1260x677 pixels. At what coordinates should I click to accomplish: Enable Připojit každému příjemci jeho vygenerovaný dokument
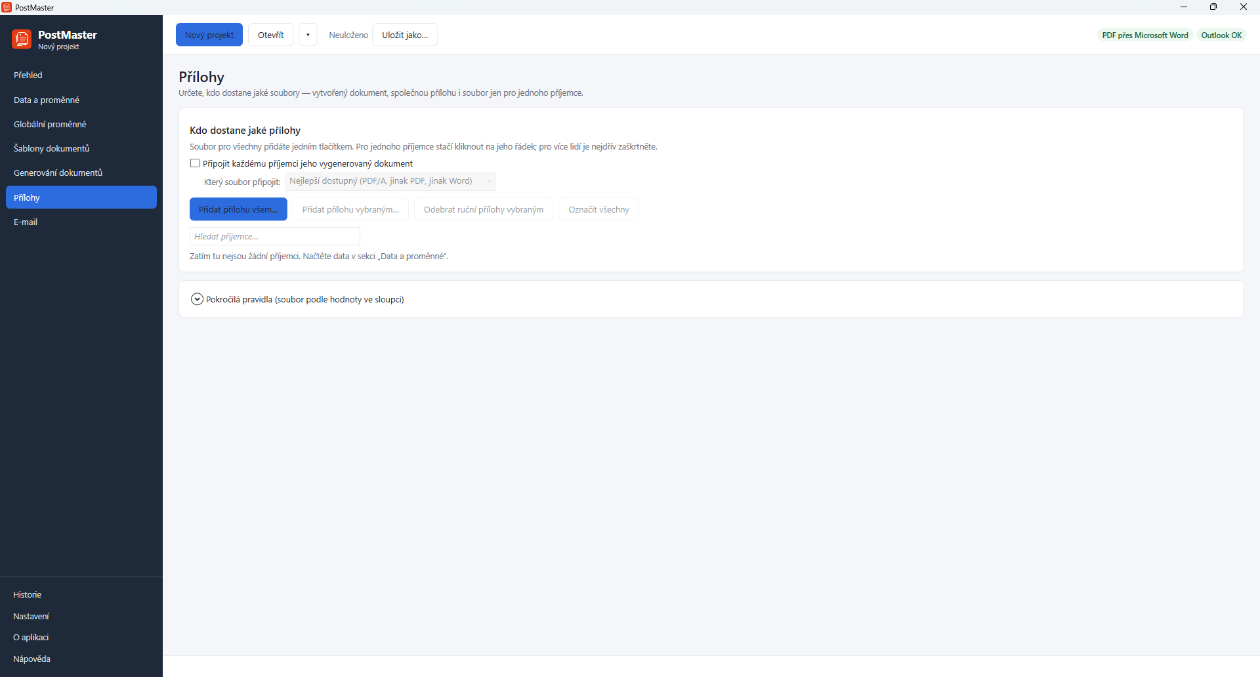pyautogui.click(x=195, y=163)
